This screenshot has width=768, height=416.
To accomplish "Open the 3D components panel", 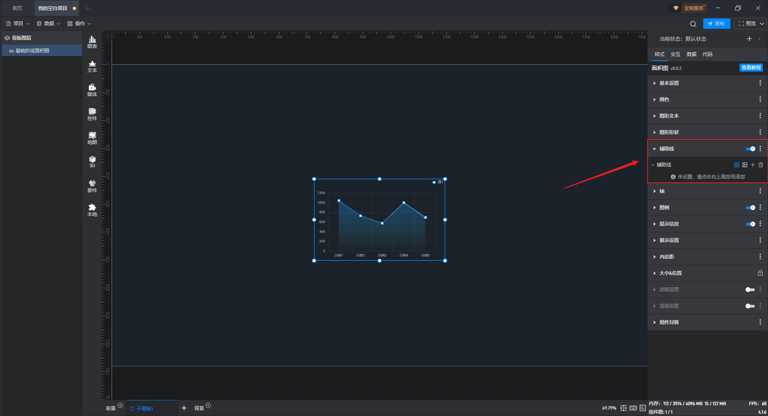I will pos(92,162).
